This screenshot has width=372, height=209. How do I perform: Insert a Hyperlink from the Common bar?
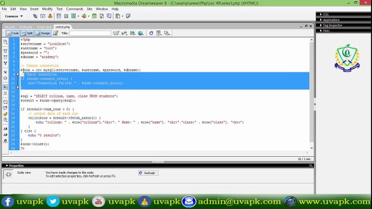35,16
